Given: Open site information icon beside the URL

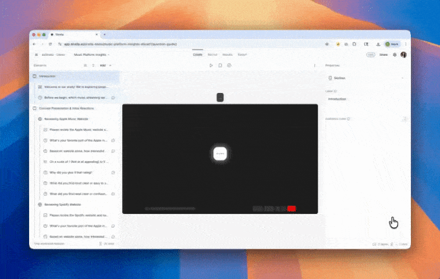Looking at the screenshot, I should (59, 44).
